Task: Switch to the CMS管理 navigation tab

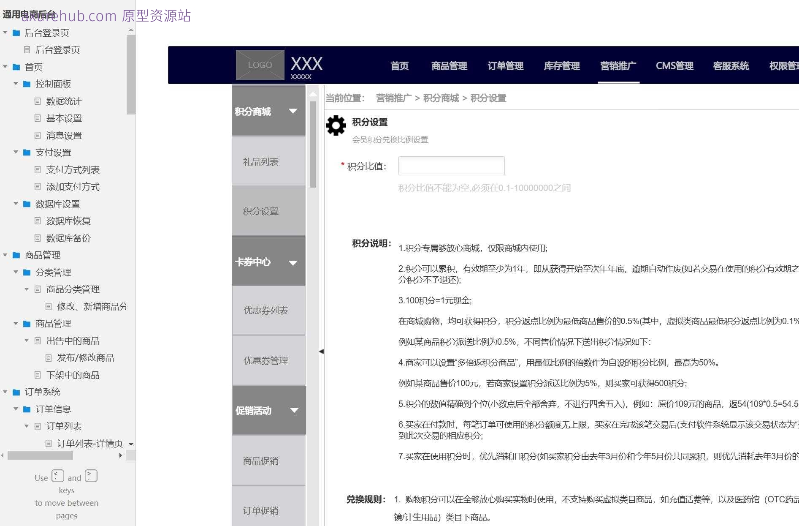Action: click(x=674, y=65)
